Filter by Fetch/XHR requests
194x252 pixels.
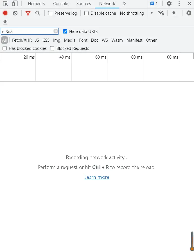[x=22, y=40]
